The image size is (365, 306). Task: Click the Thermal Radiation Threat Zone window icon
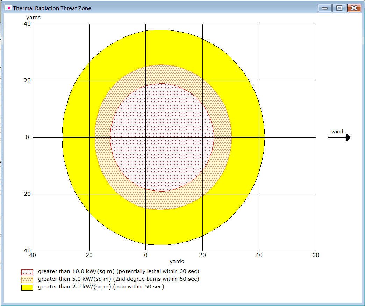click(x=8, y=8)
